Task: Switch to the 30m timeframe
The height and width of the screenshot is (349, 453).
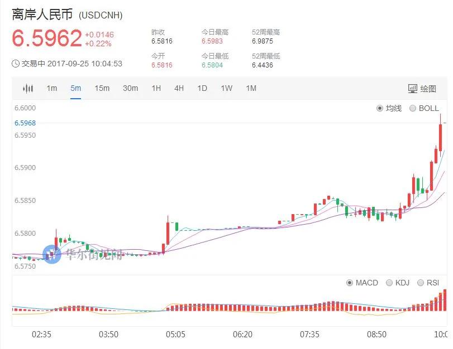Action: (130, 88)
